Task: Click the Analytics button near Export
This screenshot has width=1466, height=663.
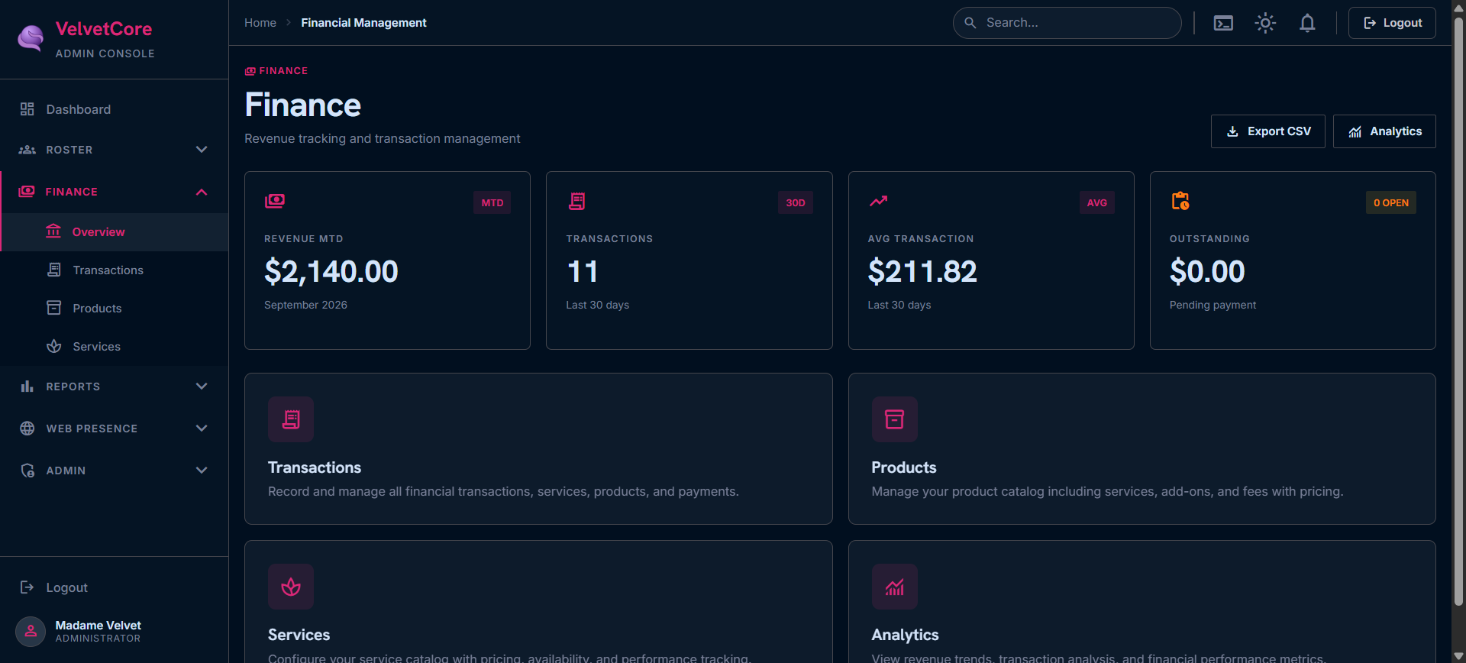Action: (x=1384, y=131)
